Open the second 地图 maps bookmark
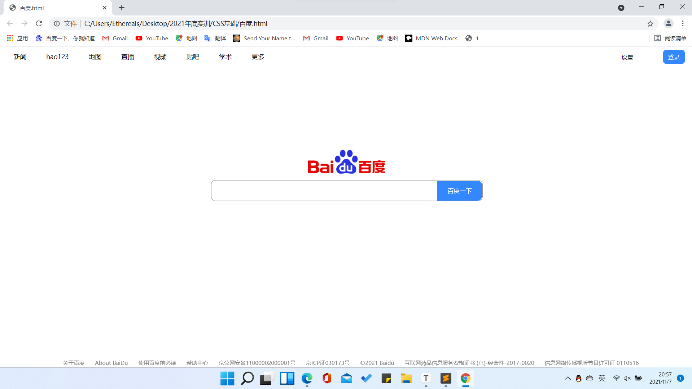This screenshot has height=389, width=692. pyautogui.click(x=387, y=38)
